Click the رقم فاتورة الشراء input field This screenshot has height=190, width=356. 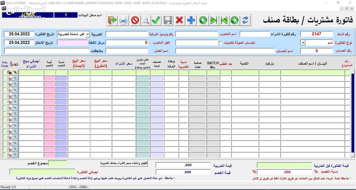(255, 34)
